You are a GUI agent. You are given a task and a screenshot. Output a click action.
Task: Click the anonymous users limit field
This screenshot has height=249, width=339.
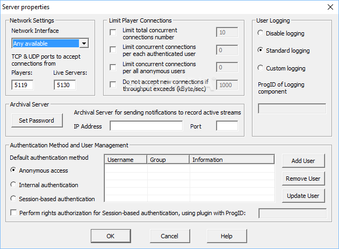pos(227,67)
